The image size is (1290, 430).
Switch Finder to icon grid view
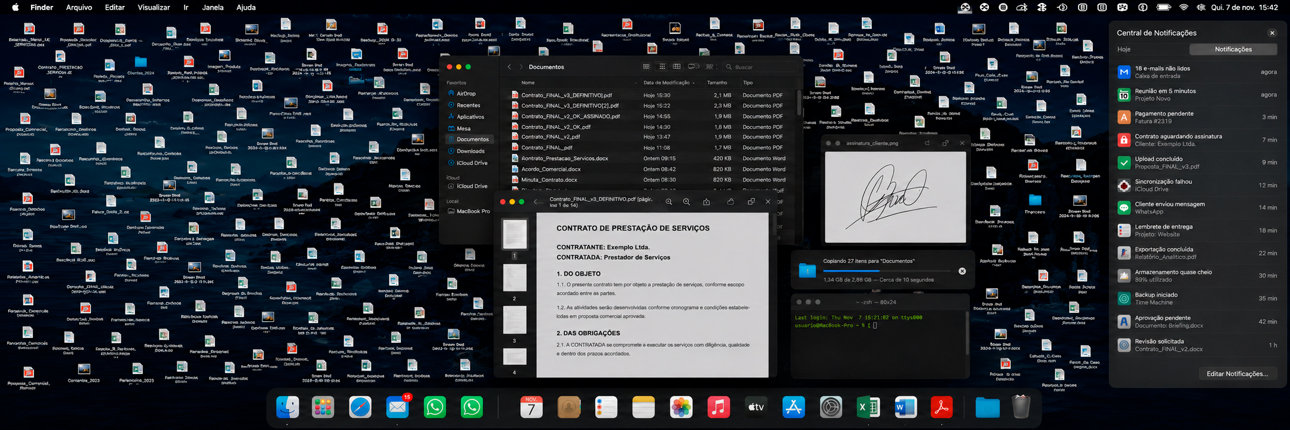[646, 67]
